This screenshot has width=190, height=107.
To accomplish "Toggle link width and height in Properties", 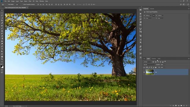I will click(153, 15).
